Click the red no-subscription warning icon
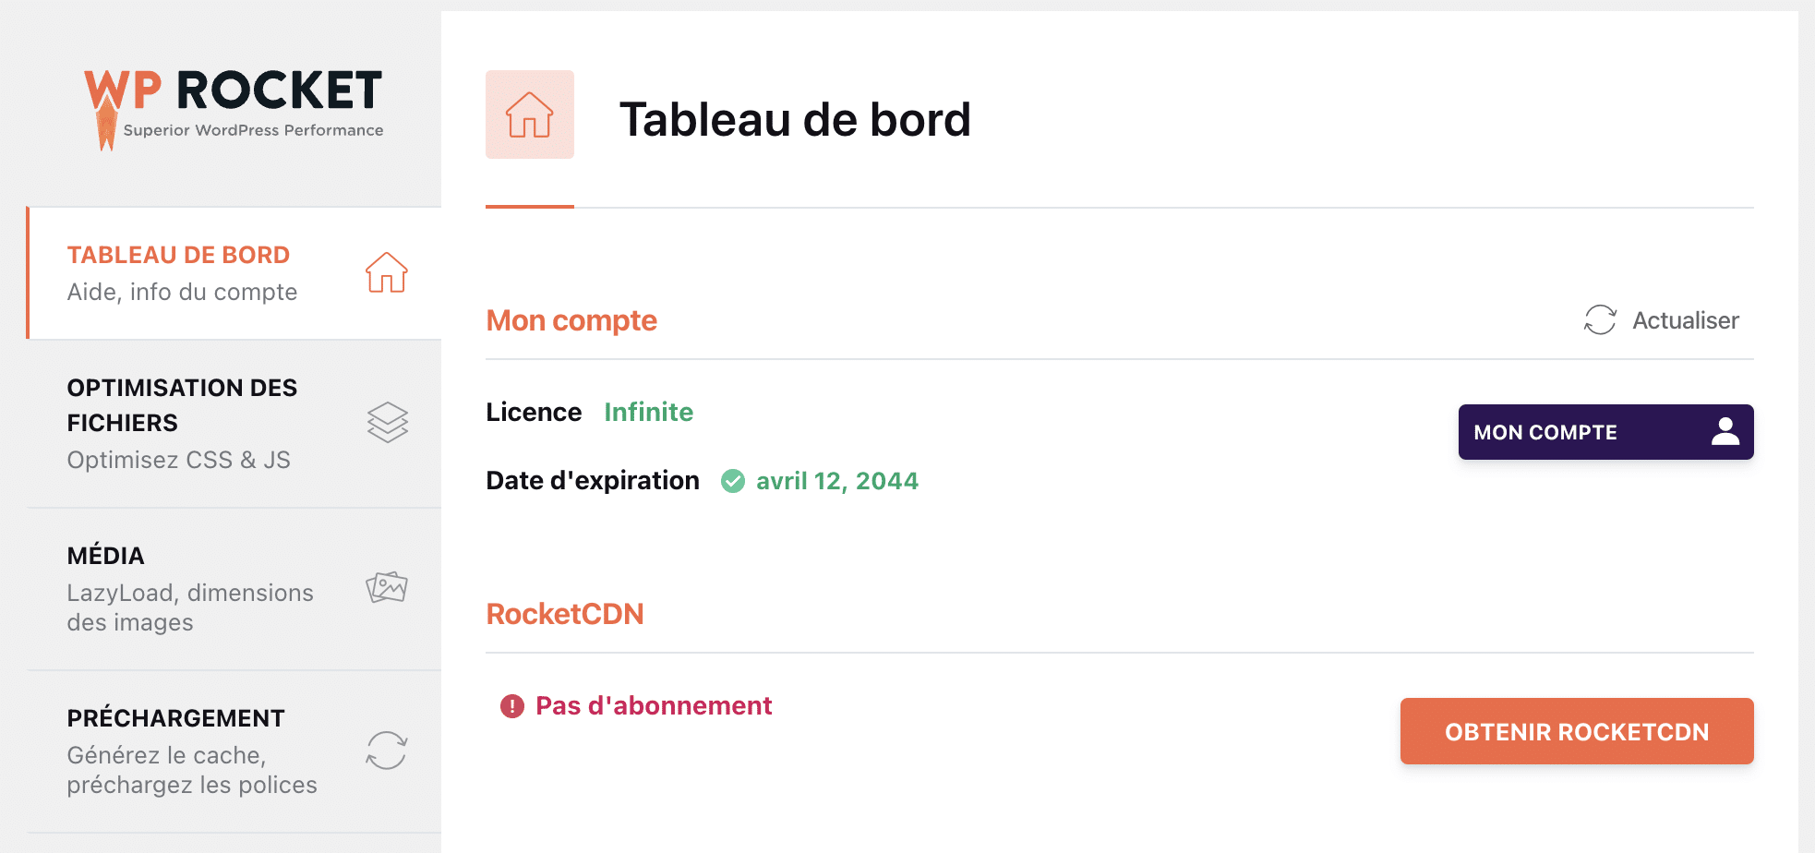The height and width of the screenshot is (853, 1815). coord(512,706)
